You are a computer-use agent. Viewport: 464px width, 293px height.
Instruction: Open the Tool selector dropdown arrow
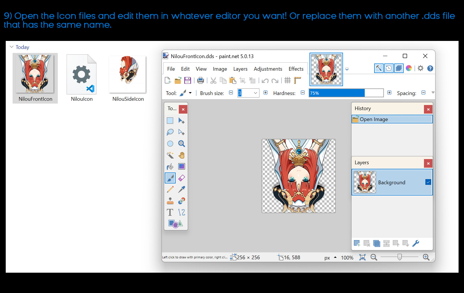pyautogui.click(x=190, y=93)
